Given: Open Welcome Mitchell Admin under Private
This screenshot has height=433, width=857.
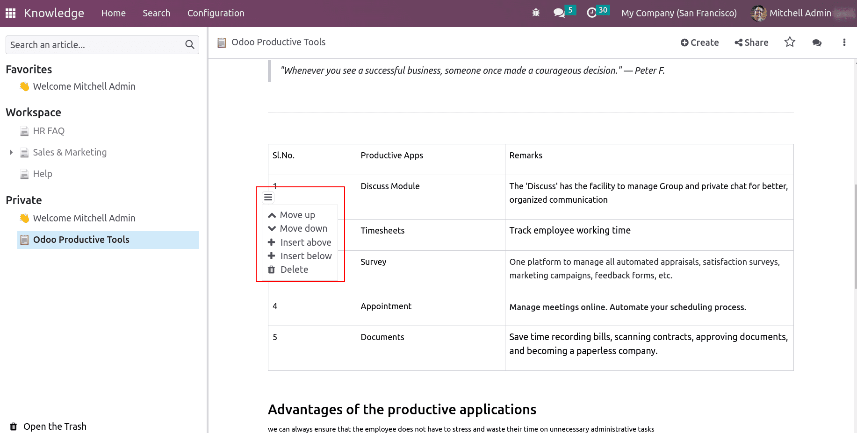Looking at the screenshot, I should point(84,218).
